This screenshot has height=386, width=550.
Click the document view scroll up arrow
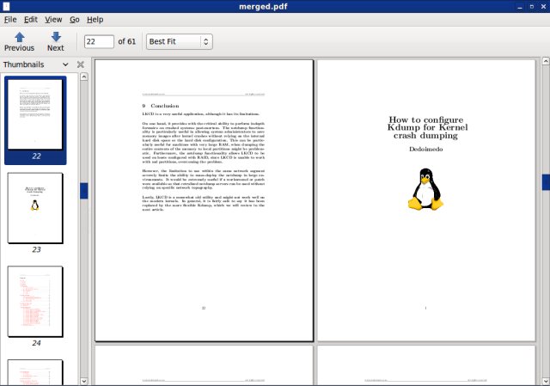pyautogui.click(x=546, y=61)
